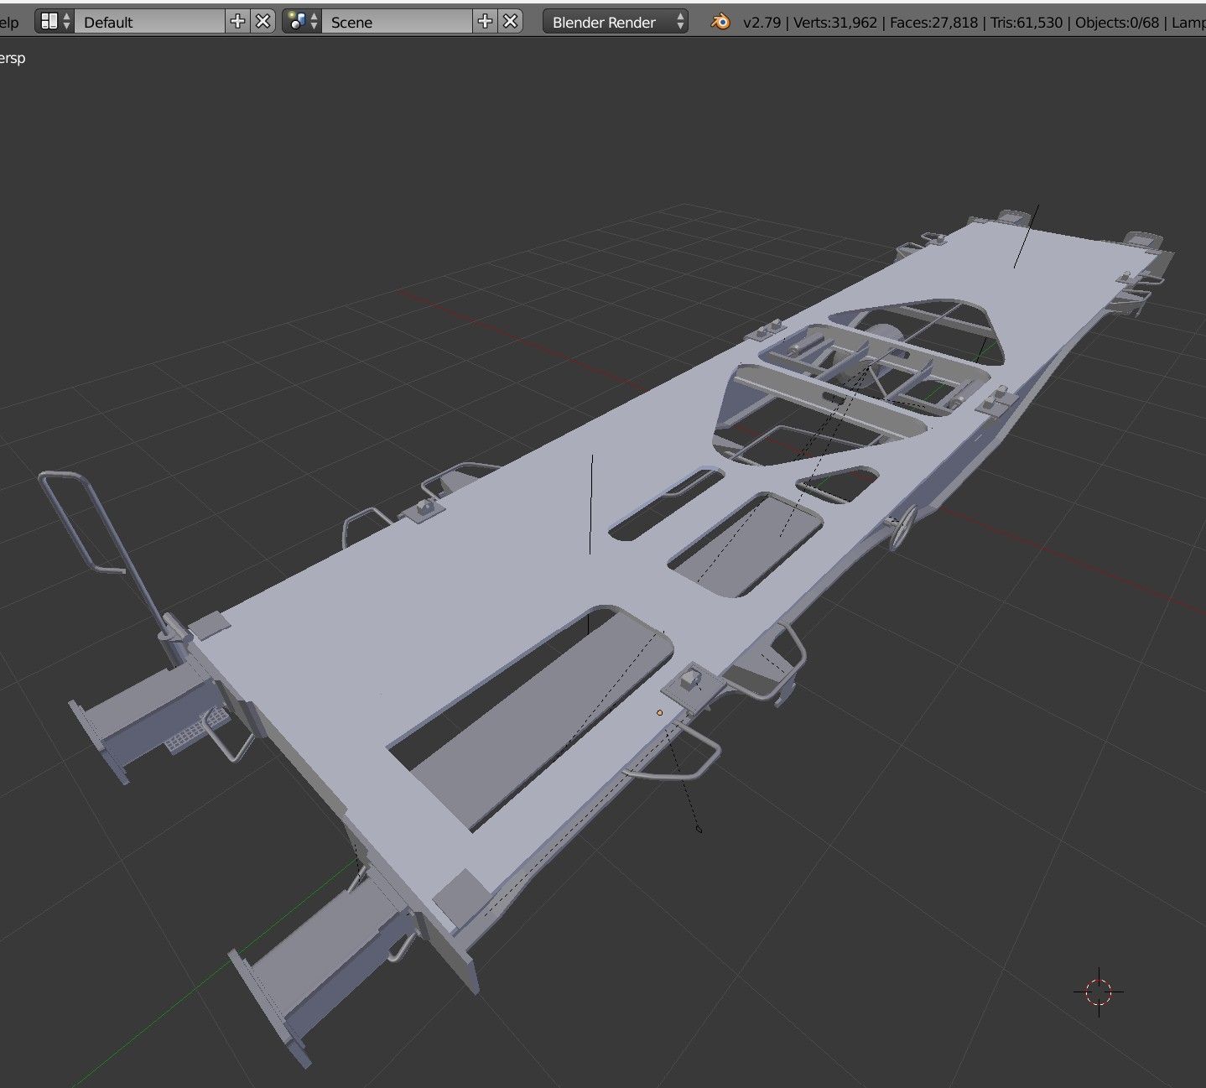This screenshot has width=1206, height=1088.
Task: Delete the active scene with the X button
Action: [510, 22]
